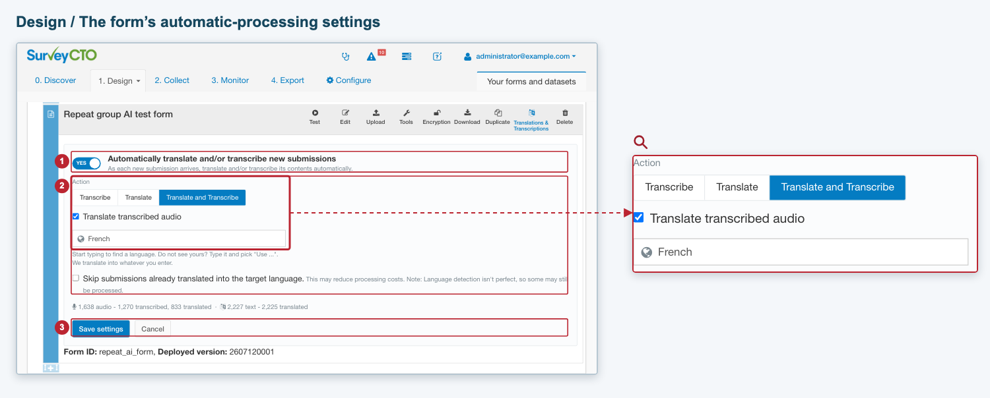Select Transcribe in the enlarged callout
This screenshot has height=398, width=990.
669,187
